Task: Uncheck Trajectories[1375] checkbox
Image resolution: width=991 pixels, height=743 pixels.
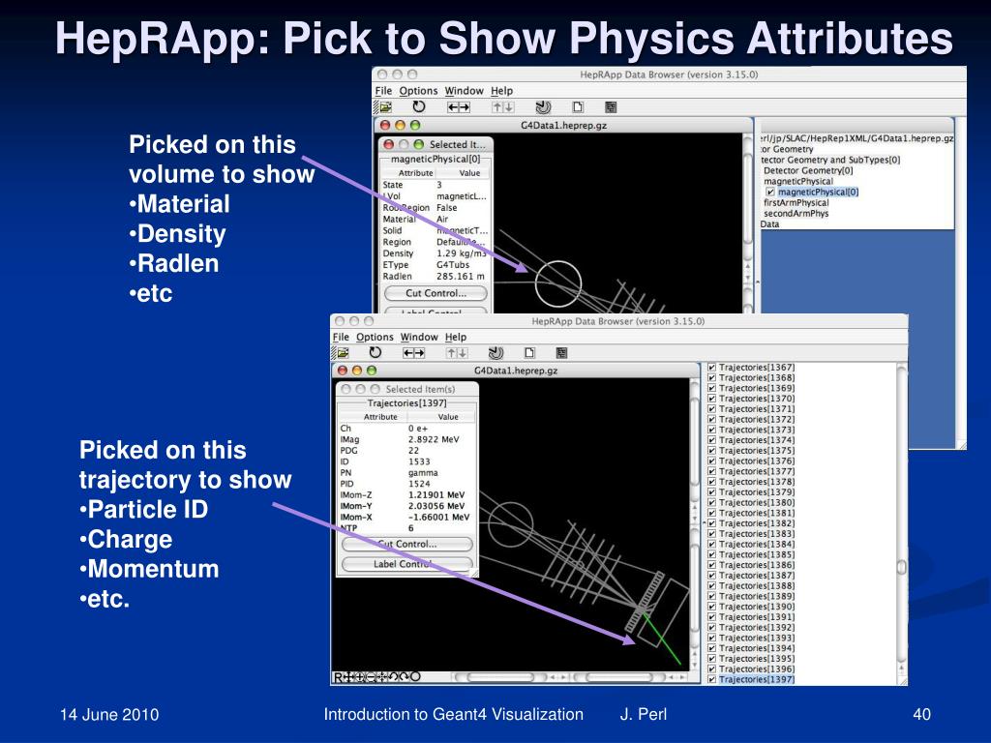Action: [x=712, y=451]
